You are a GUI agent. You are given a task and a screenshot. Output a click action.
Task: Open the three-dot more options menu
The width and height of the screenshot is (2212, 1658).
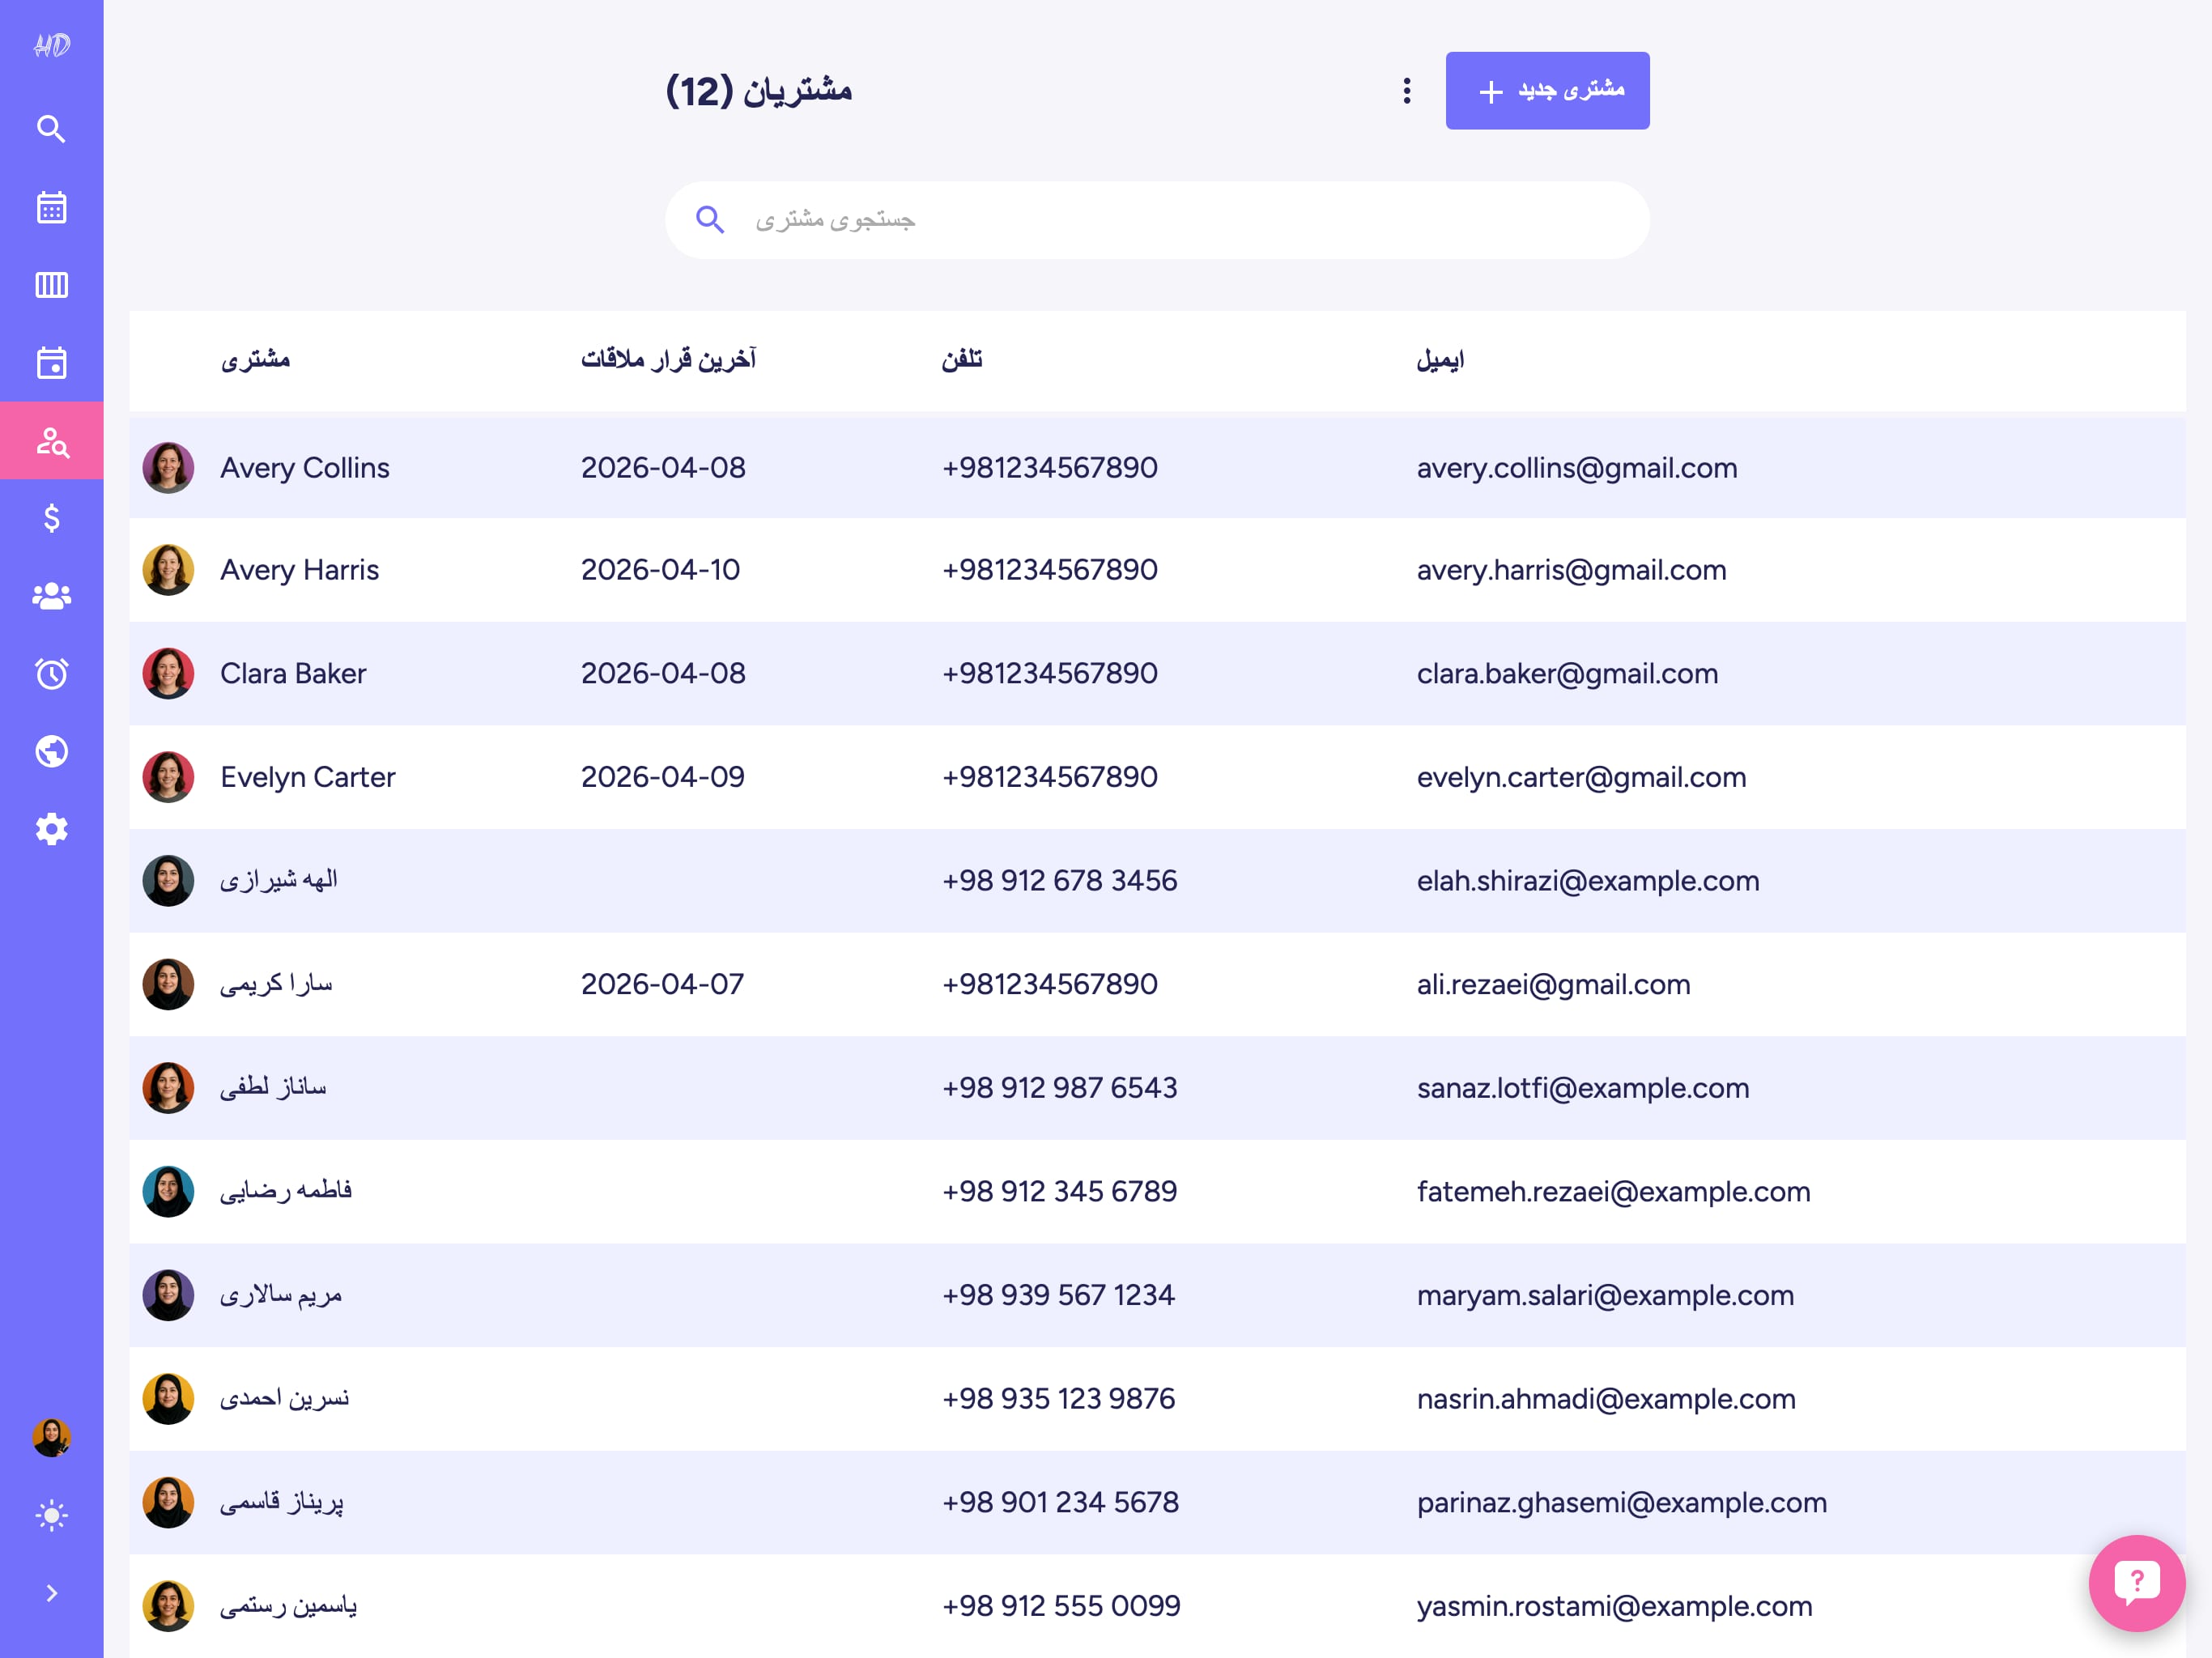click(1407, 91)
